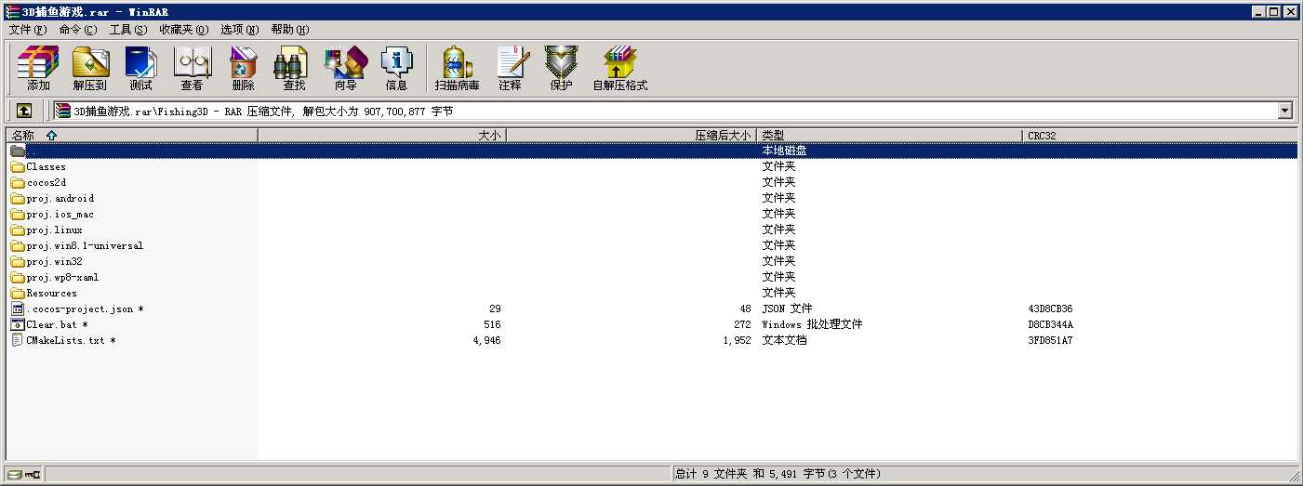
Task: Select the proj.win32 folder row
Action: point(651,261)
